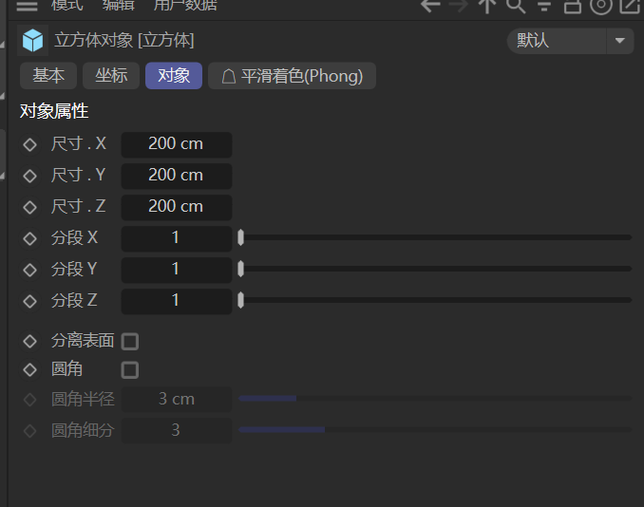Click the 对象属性 section heading
This screenshot has height=507, width=644.
coord(54,111)
